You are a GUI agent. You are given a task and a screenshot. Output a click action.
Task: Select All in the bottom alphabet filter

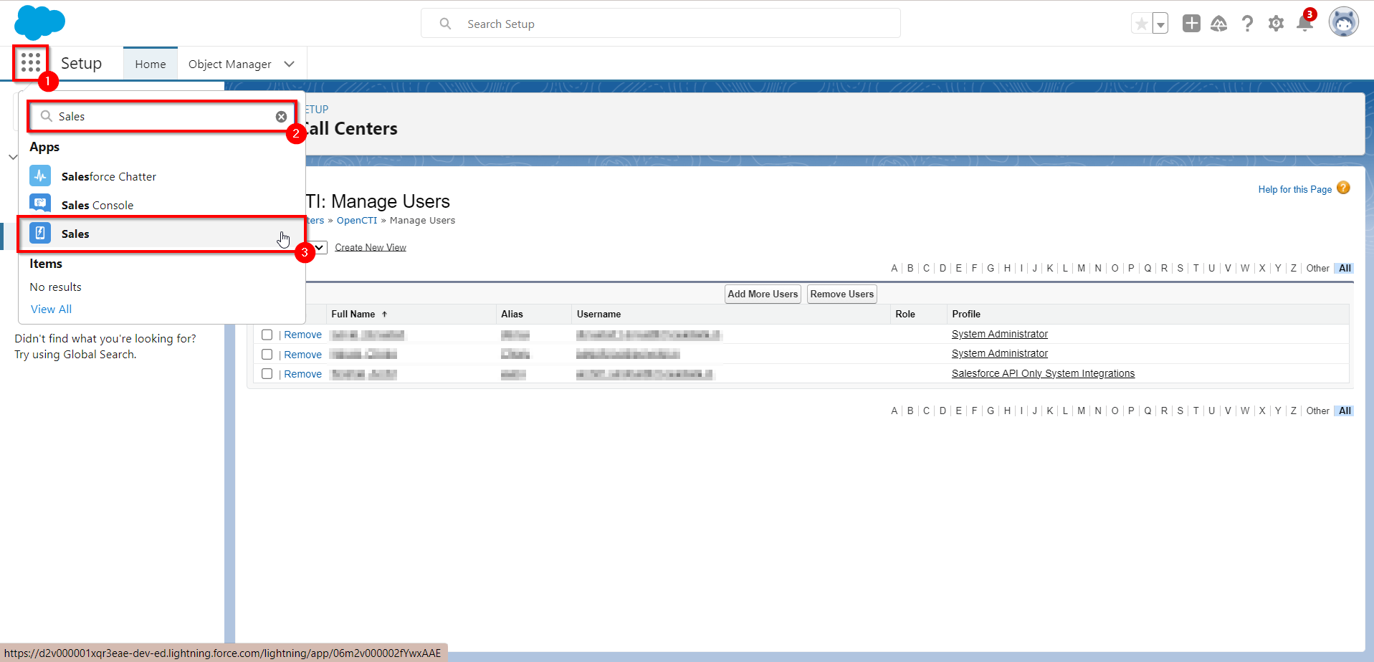1345,411
